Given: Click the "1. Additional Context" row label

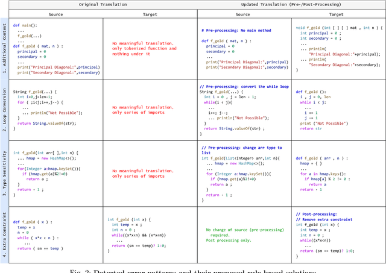Looking at the screenshot, I should [6, 49].
